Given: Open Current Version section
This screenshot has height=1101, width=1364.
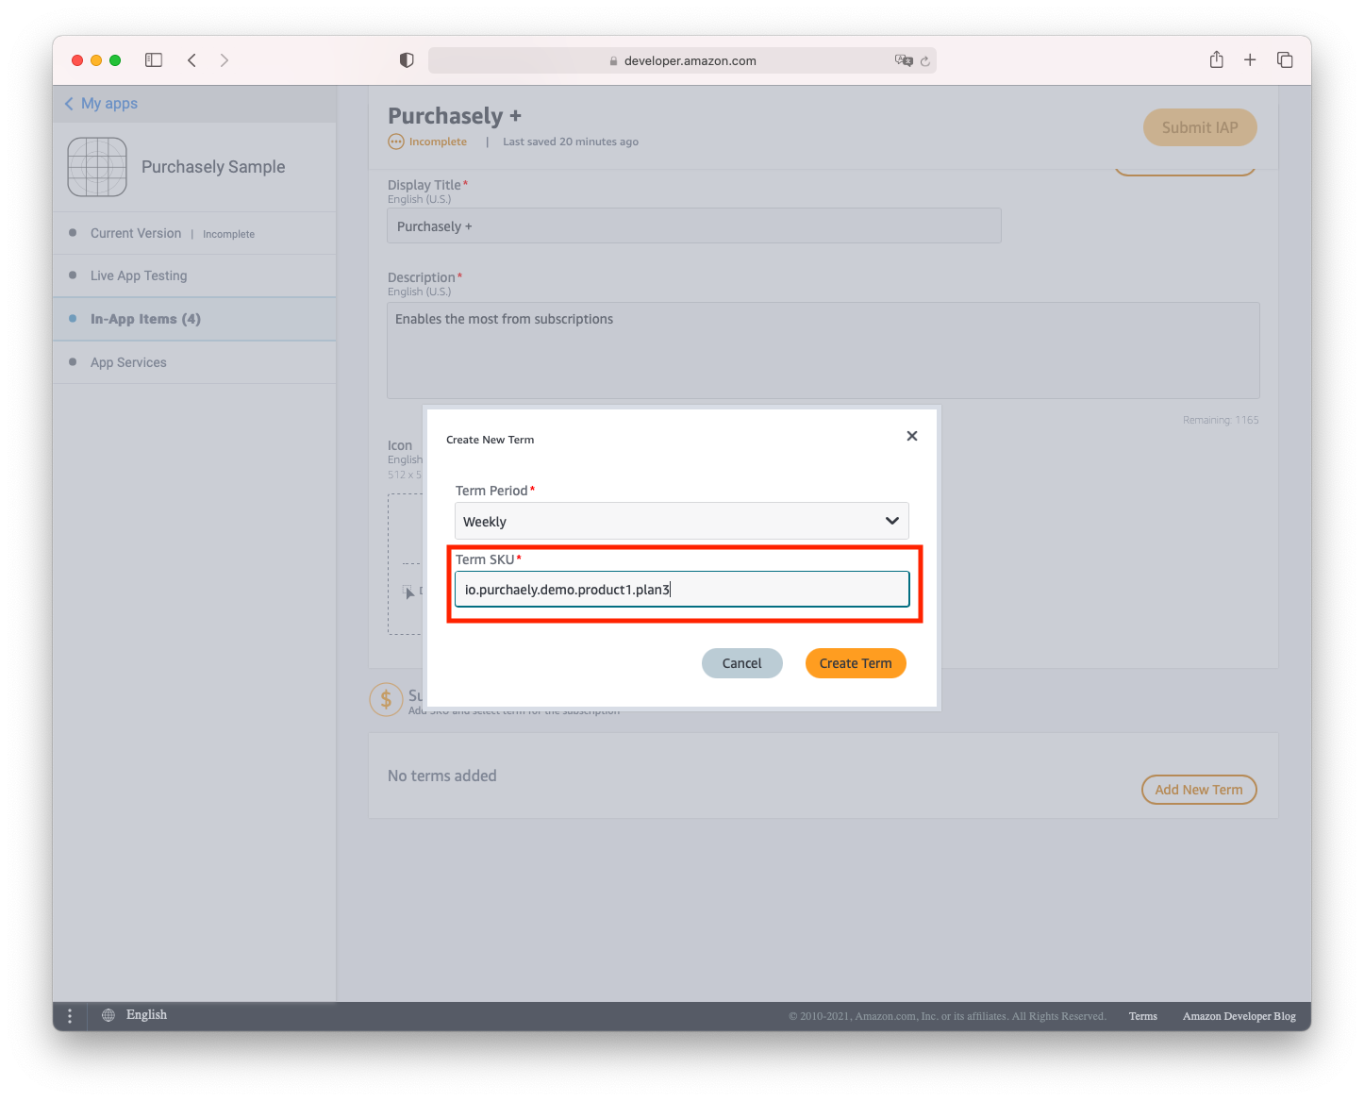Looking at the screenshot, I should point(194,233).
